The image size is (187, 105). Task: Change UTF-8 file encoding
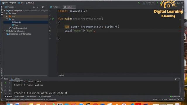coord(165,99)
